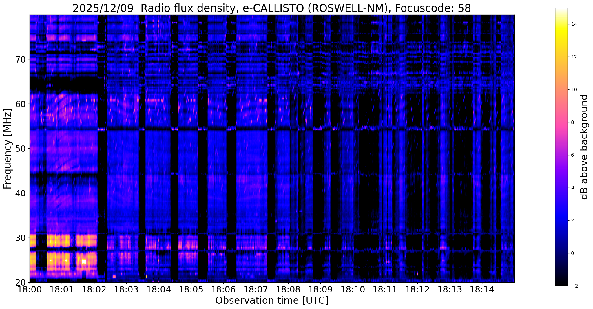593x309 pixels.
Task: Select the 18:10 time tick label
Action: coord(353,289)
